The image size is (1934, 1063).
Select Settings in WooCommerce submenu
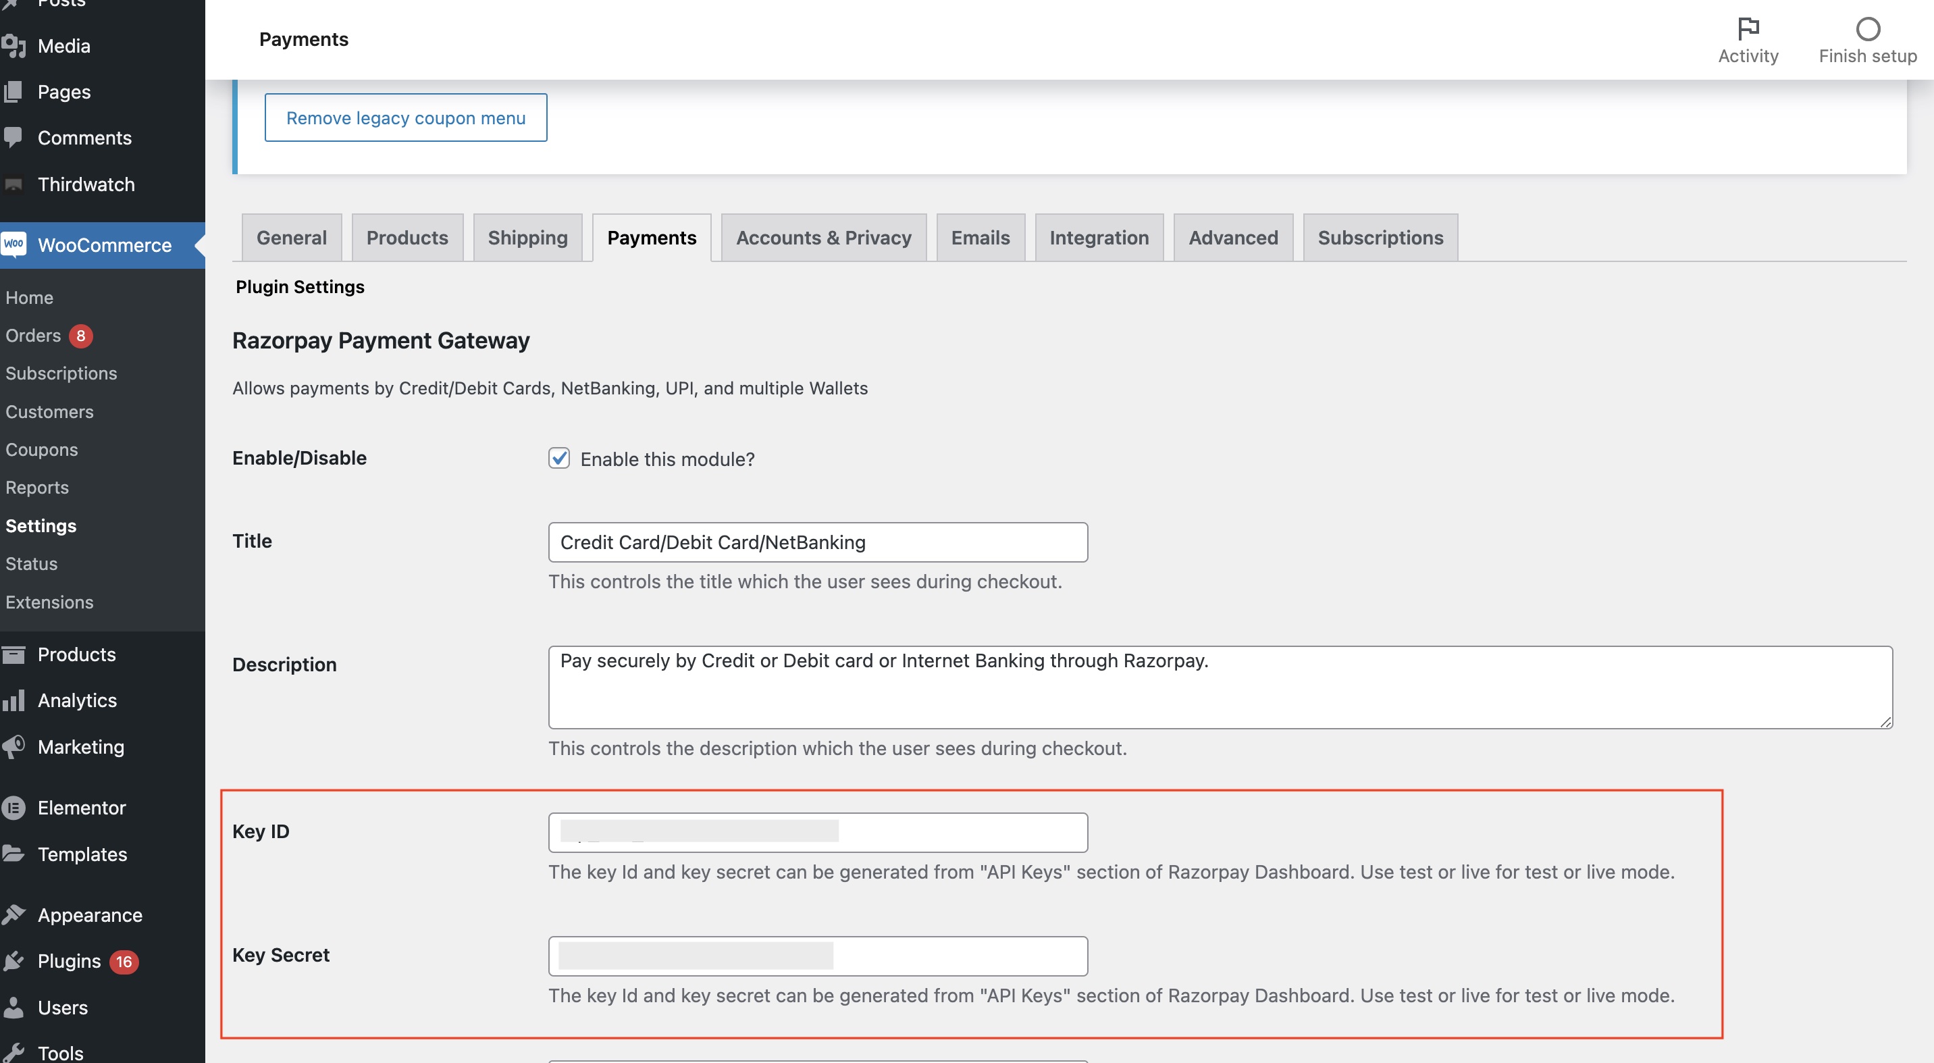pos(41,525)
